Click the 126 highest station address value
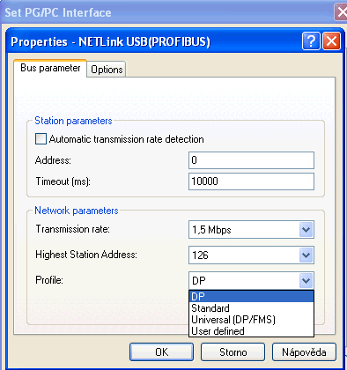The height and width of the screenshot is (370, 347). (x=200, y=255)
